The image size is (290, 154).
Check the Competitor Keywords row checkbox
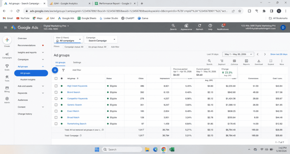click(x=56, y=98)
